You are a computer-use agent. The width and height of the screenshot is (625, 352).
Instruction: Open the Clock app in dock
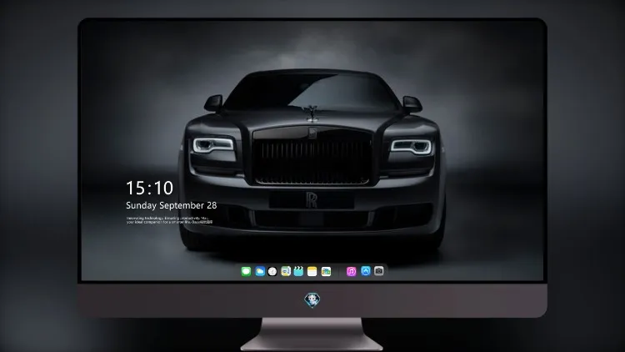pos(272,272)
